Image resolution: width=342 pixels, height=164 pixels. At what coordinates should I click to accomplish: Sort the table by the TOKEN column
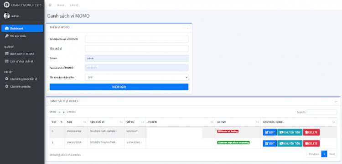[181, 122]
